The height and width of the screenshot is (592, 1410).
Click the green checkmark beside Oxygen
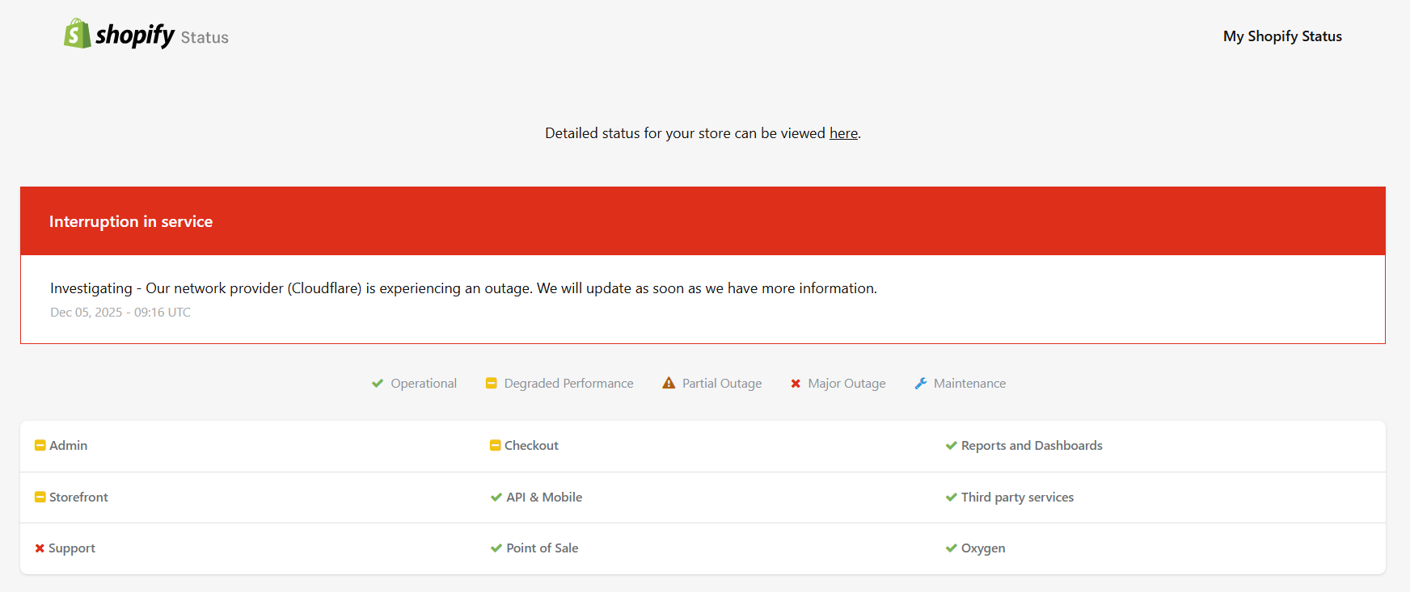point(951,548)
